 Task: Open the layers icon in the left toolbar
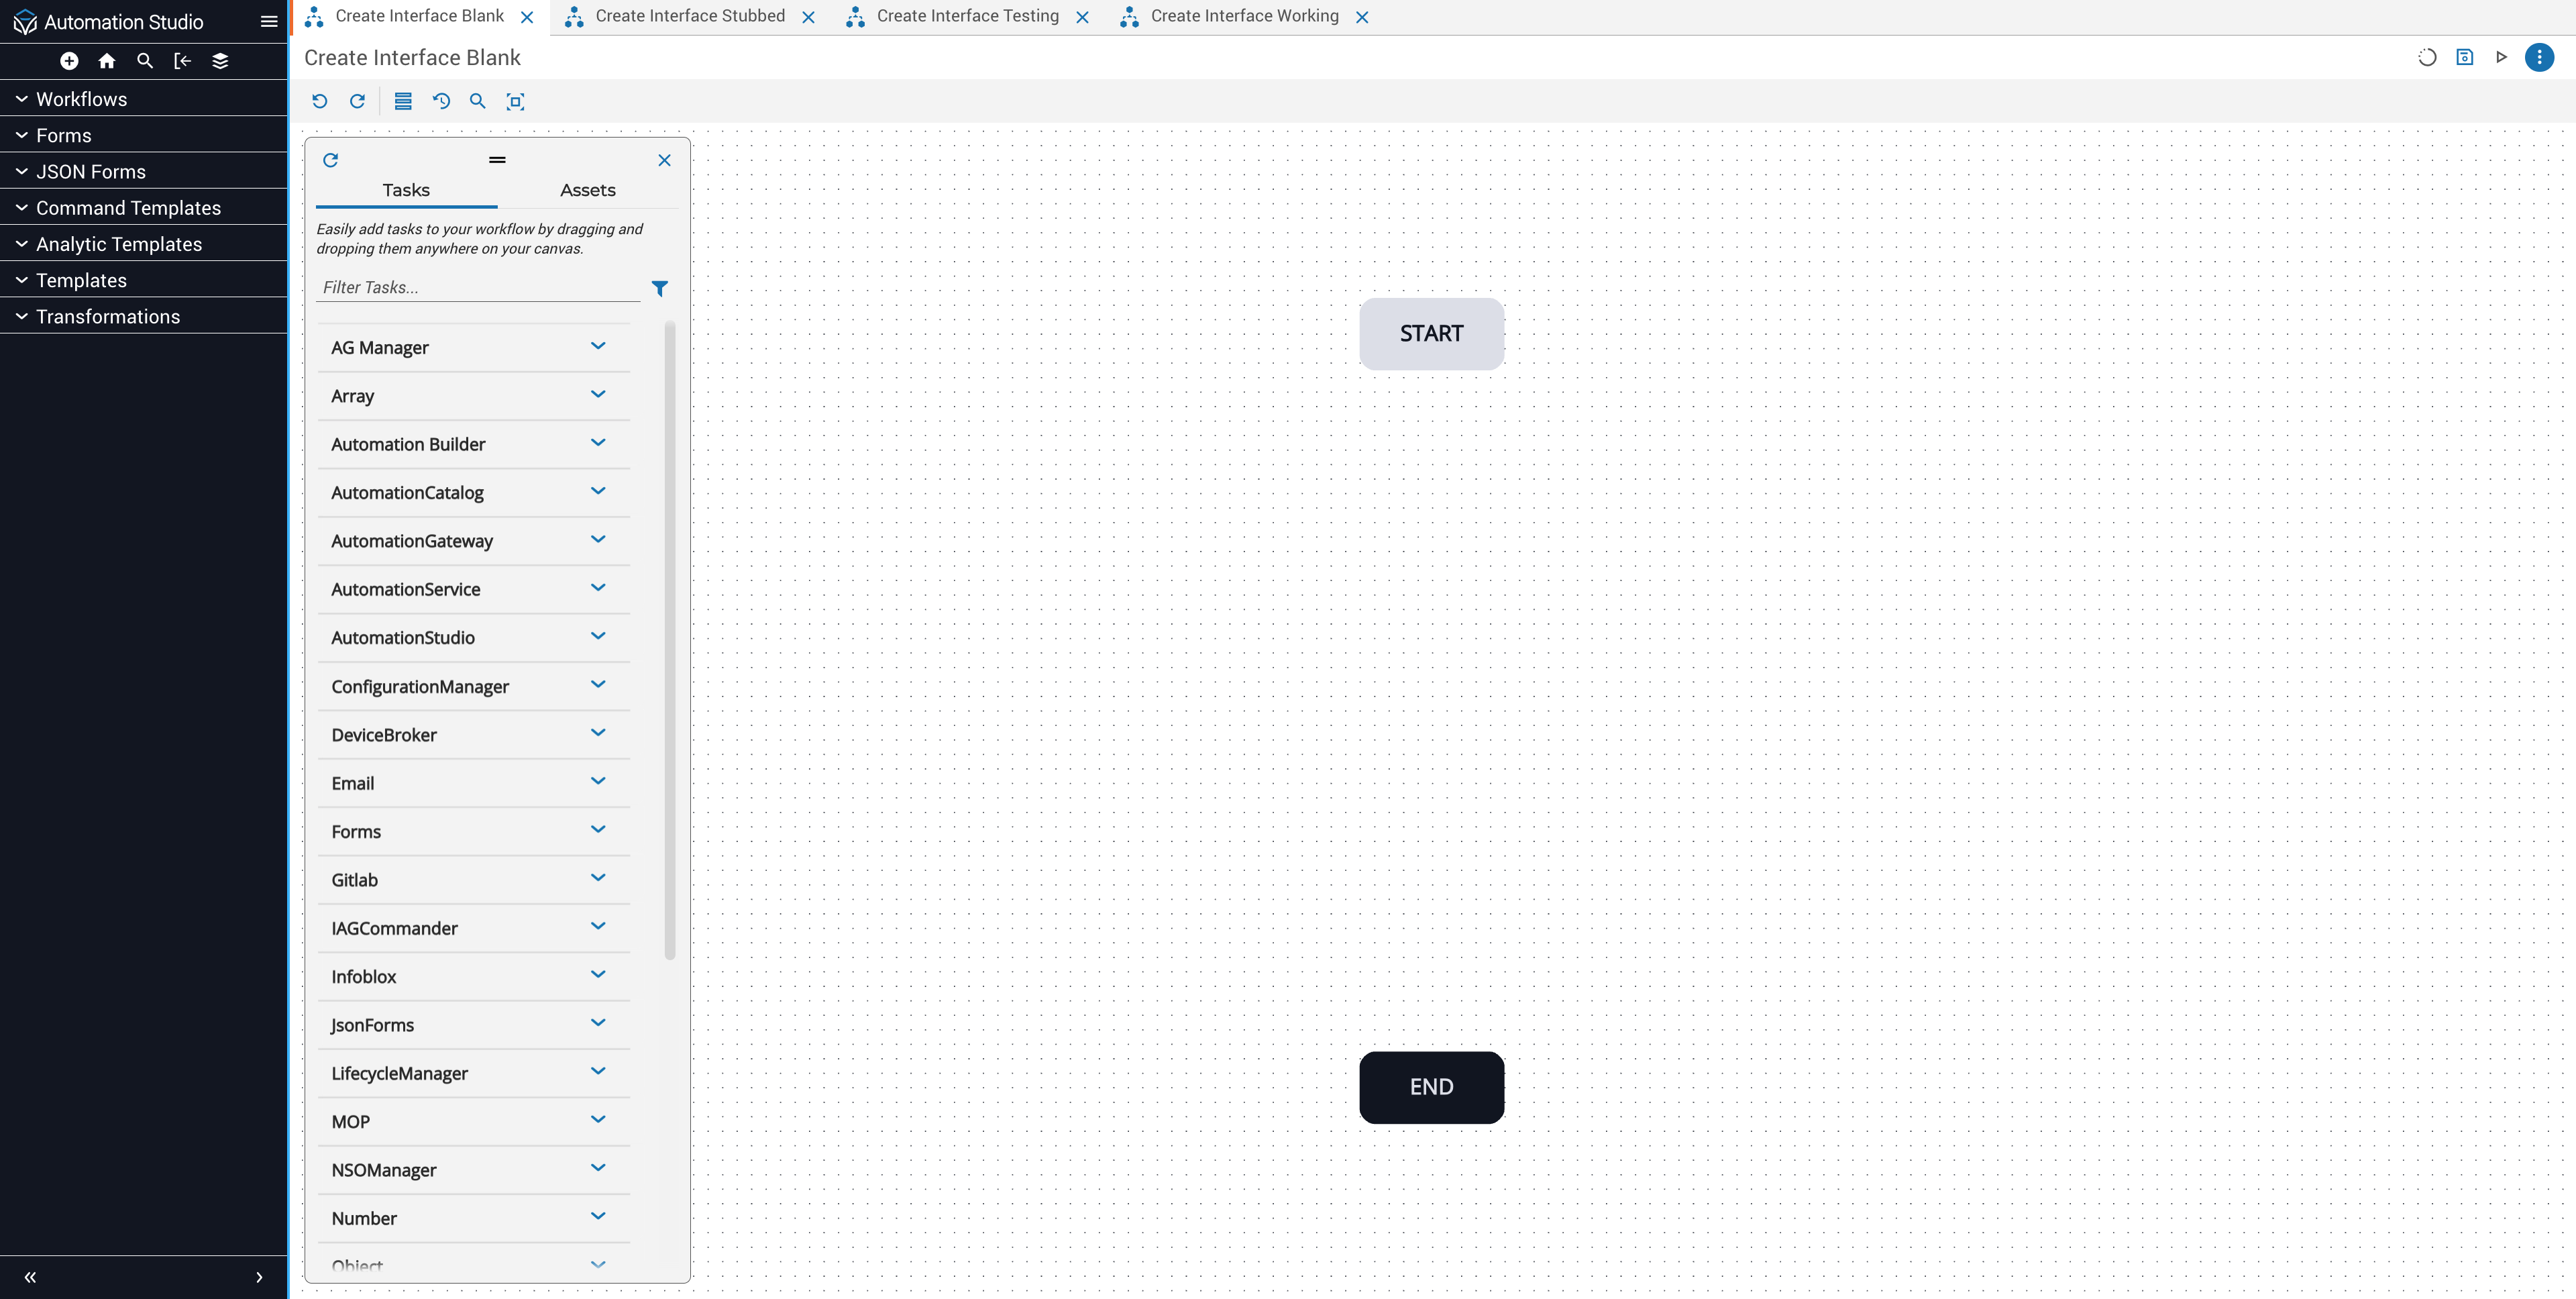tap(220, 61)
